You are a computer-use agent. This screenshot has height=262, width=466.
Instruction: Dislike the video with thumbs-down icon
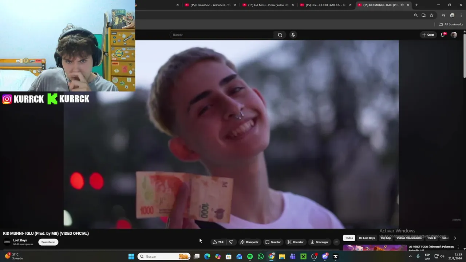[231, 242]
